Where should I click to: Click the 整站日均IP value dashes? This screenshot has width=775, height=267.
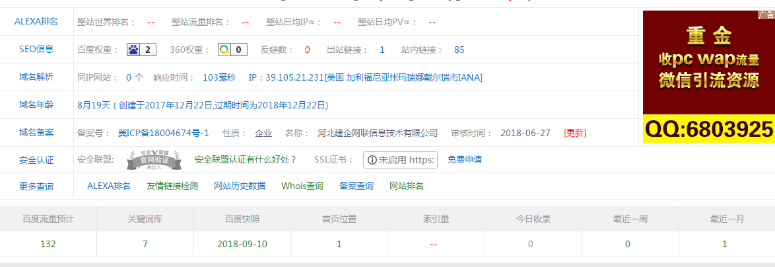(x=337, y=22)
